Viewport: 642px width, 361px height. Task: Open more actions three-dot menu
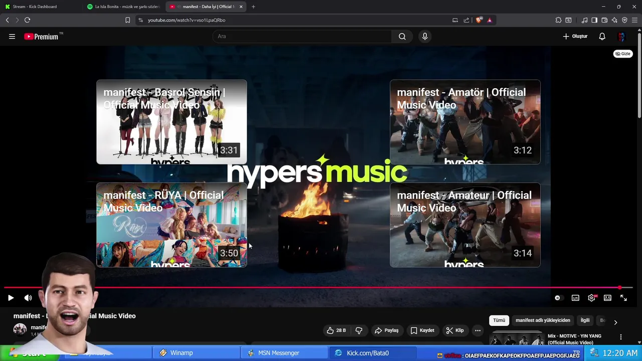coord(477,330)
